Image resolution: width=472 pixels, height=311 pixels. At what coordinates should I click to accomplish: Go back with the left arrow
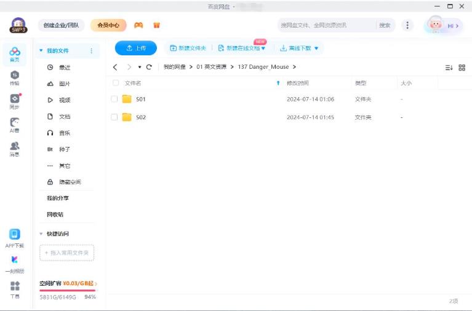point(115,67)
